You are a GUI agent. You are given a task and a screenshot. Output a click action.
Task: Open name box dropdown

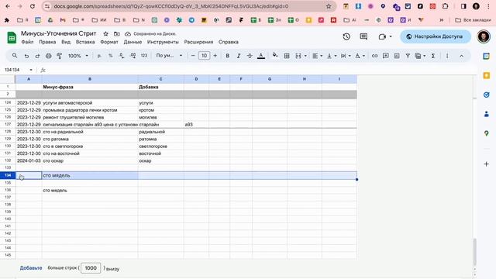pos(31,70)
